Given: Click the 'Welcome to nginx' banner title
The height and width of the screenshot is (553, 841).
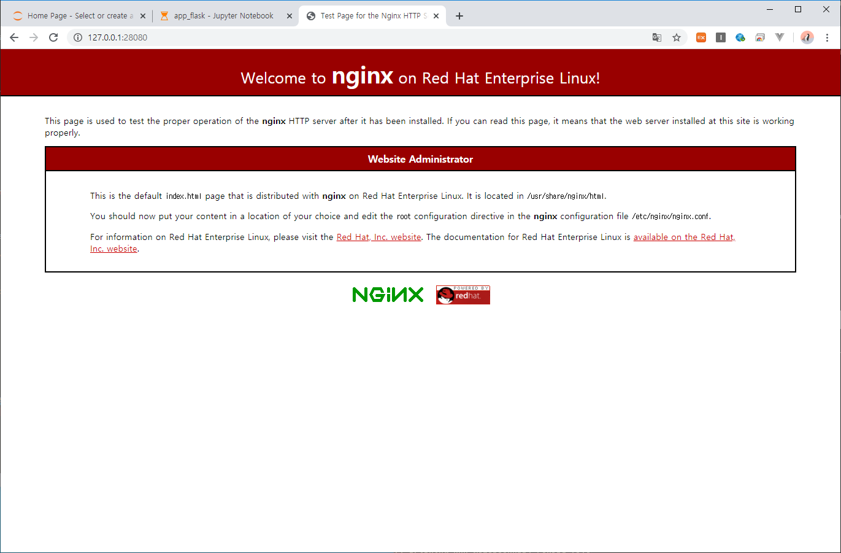Looking at the screenshot, I should [420, 77].
